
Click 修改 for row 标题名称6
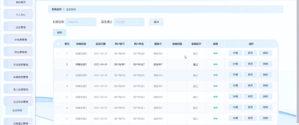coord(250,75)
